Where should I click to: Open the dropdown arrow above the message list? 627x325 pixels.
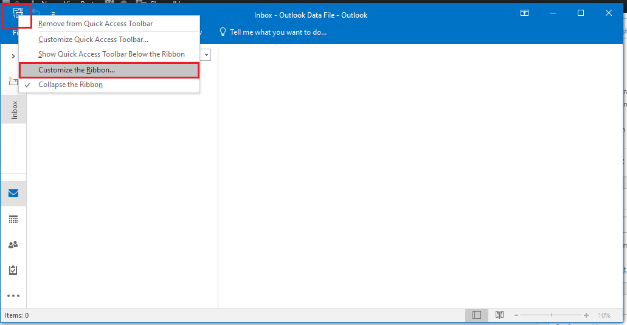pyautogui.click(x=206, y=55)
